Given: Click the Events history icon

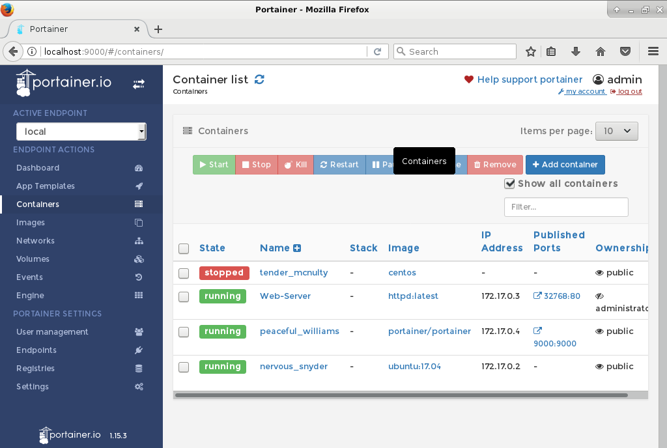Looking at the screenshot, I should (139, 277).
